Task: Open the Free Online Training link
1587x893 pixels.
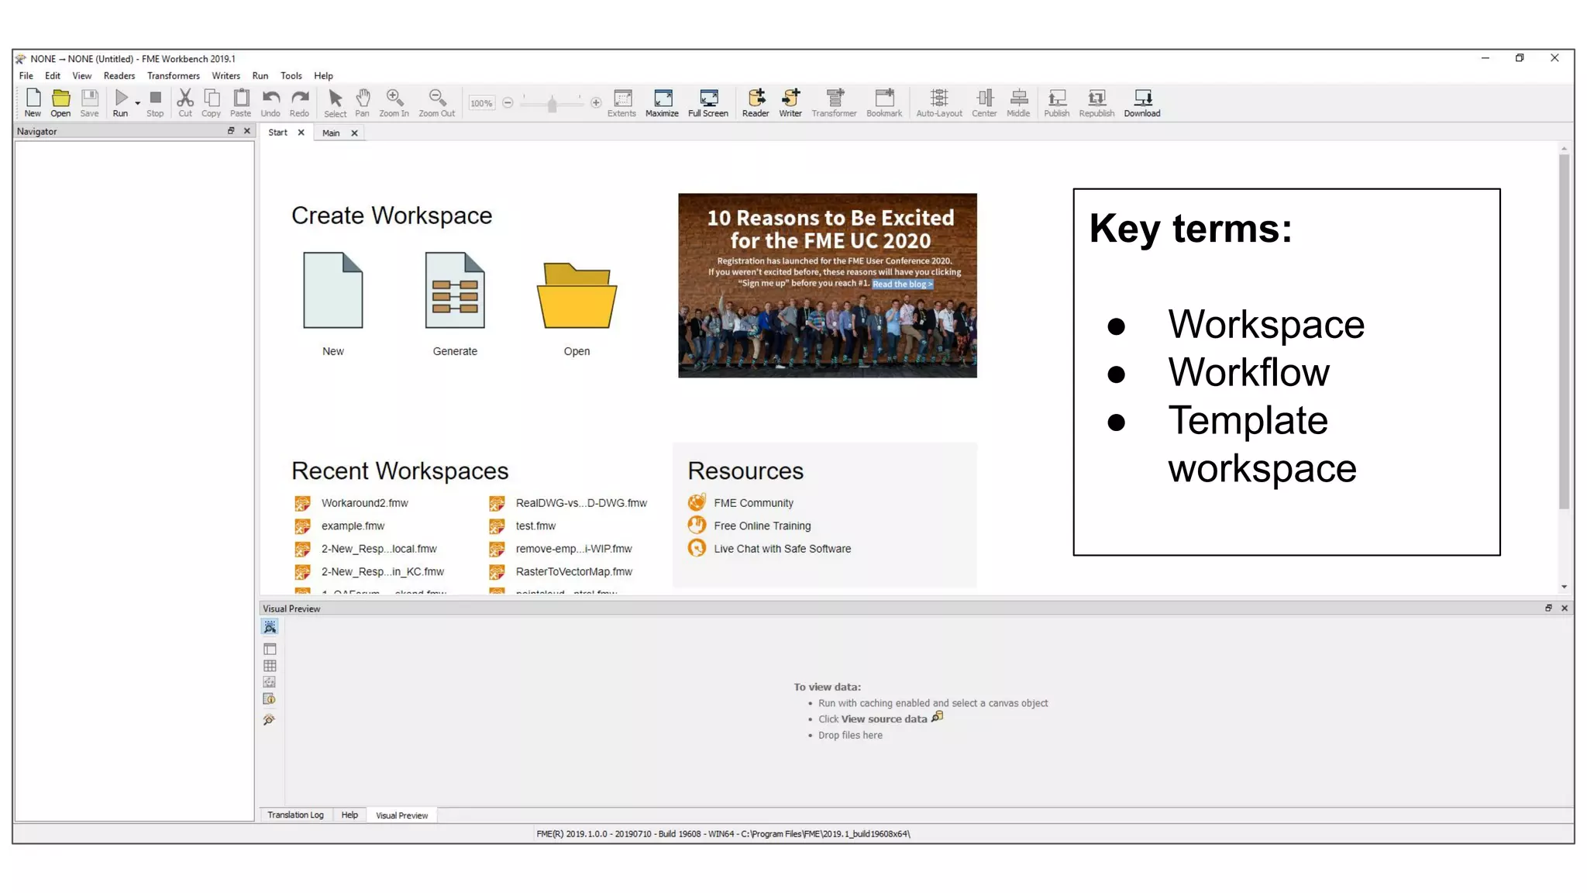Action: pos(762,526)
